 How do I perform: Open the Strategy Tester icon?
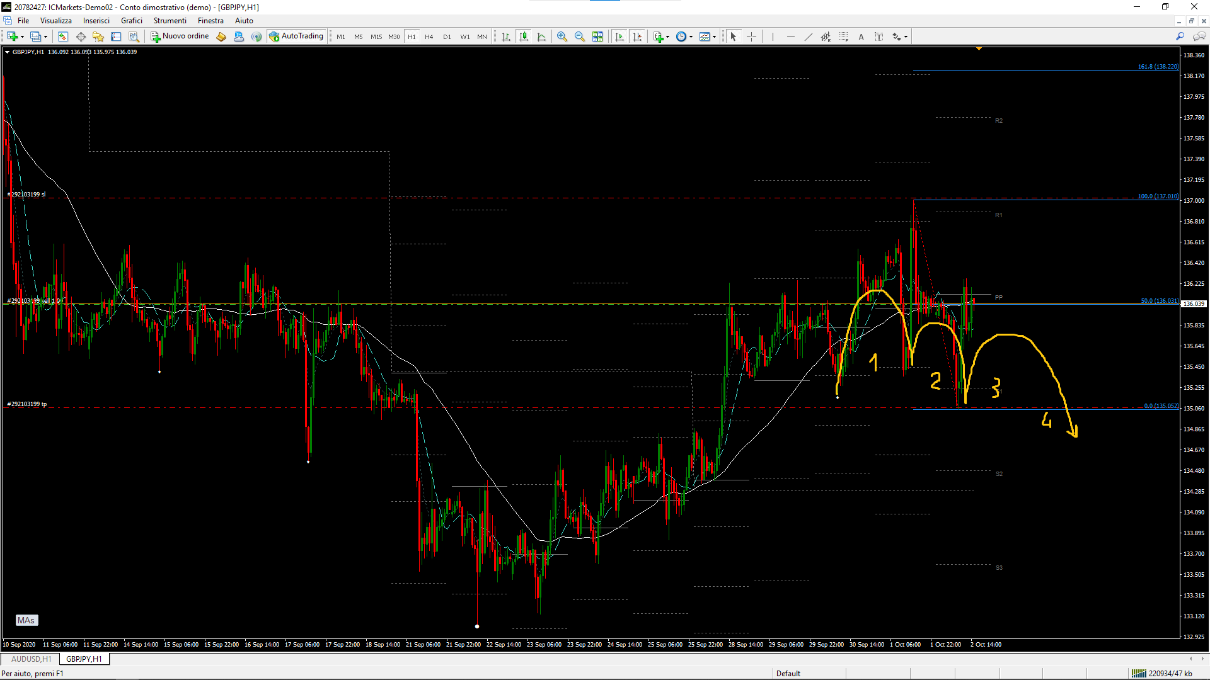[134, 37]
